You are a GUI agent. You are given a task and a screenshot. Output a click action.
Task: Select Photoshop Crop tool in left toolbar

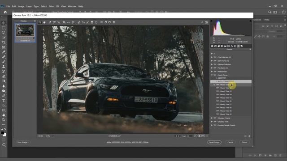coord(4,42)
